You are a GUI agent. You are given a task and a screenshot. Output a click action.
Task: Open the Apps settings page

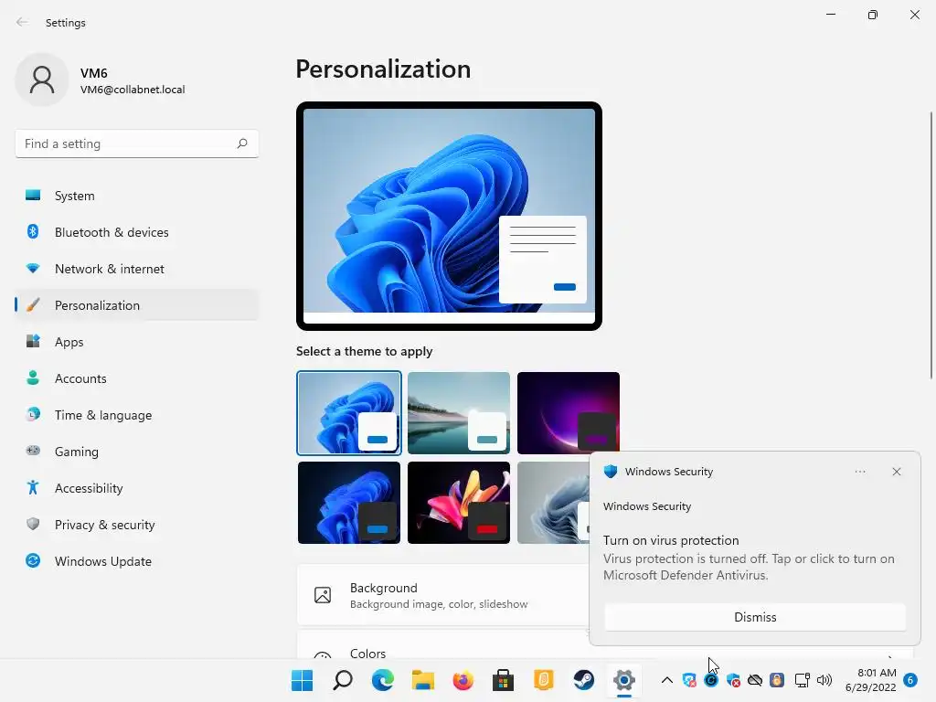(x=137, y=342)
